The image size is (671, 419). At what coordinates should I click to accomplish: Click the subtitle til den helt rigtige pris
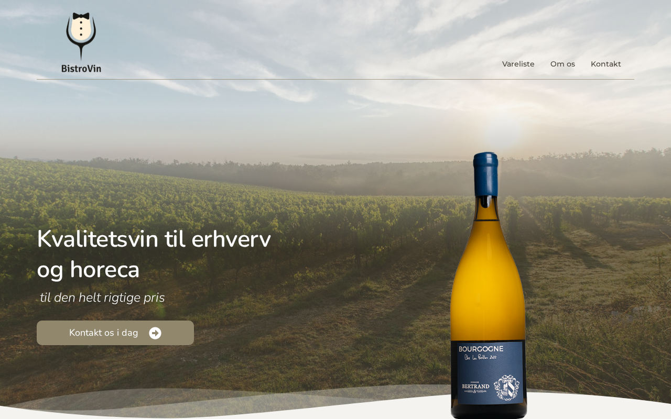coord(102,297)
